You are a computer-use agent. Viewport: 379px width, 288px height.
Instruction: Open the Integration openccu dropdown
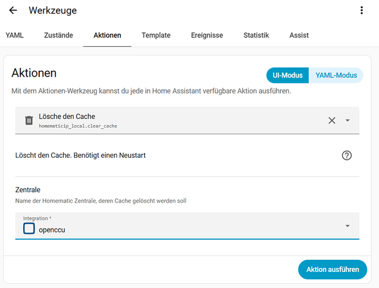tap(187, 226)
